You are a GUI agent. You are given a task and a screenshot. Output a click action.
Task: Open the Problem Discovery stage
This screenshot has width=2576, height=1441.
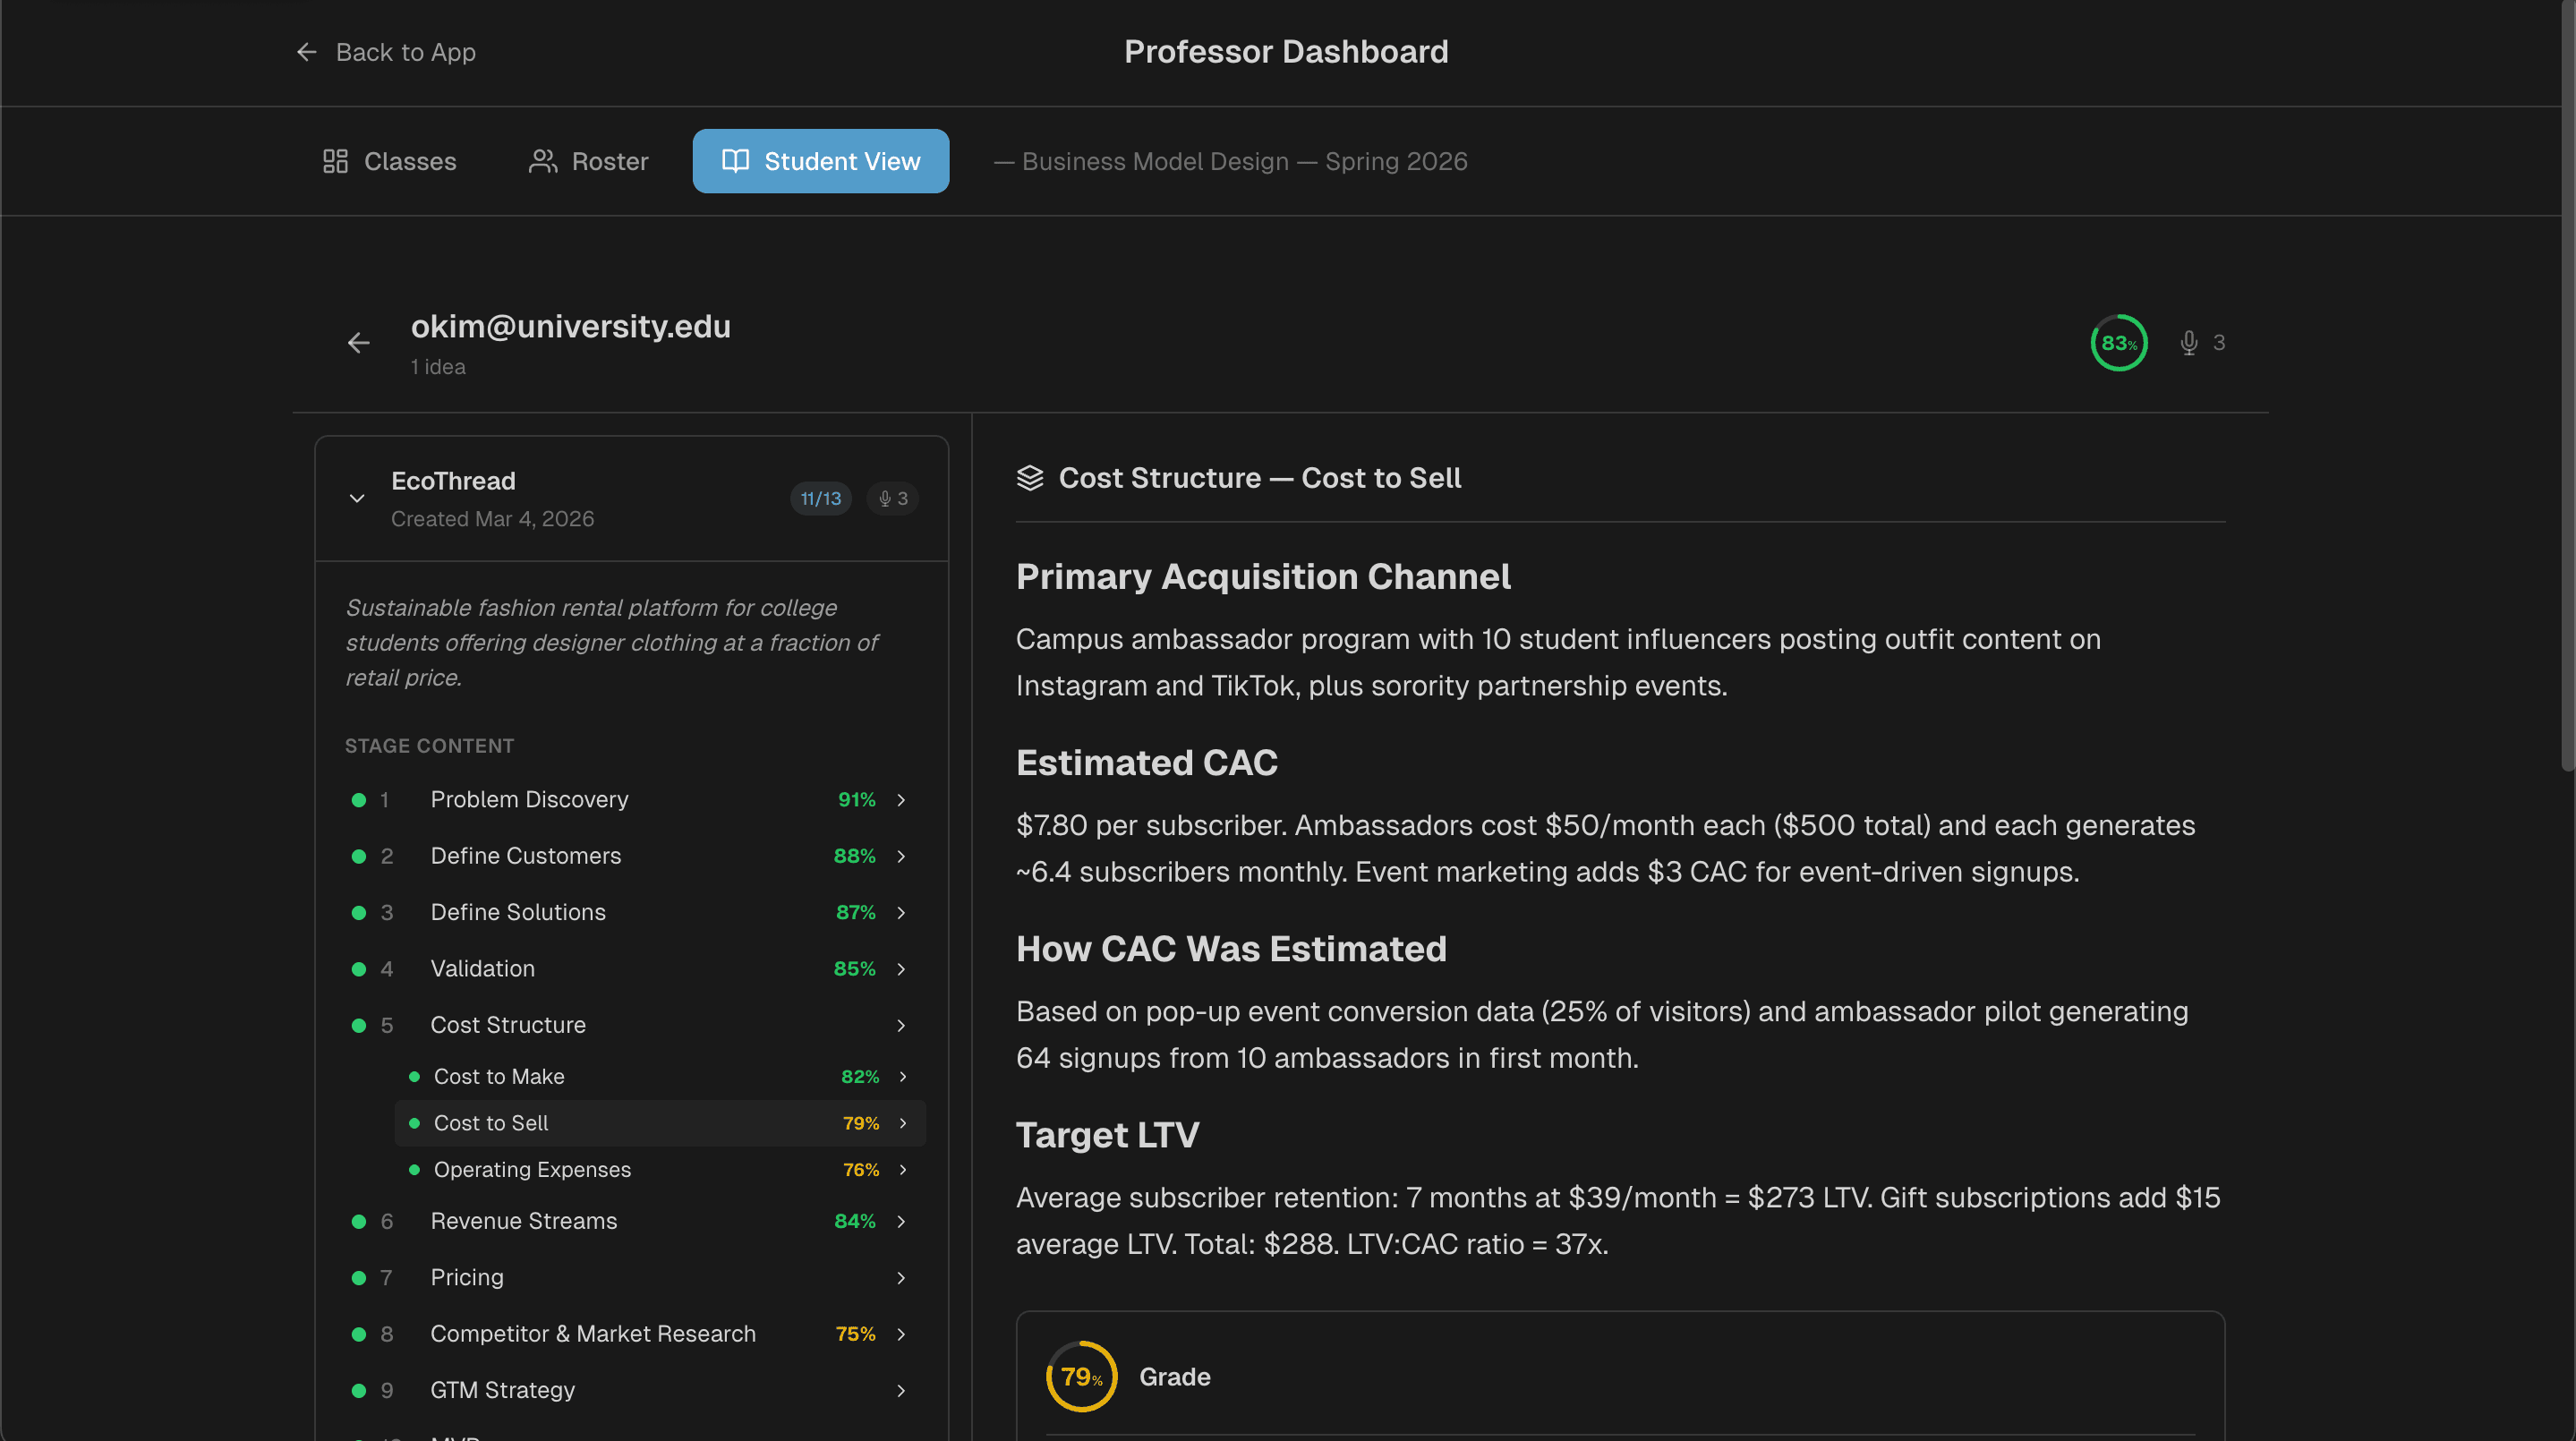(x=529, y=799)
